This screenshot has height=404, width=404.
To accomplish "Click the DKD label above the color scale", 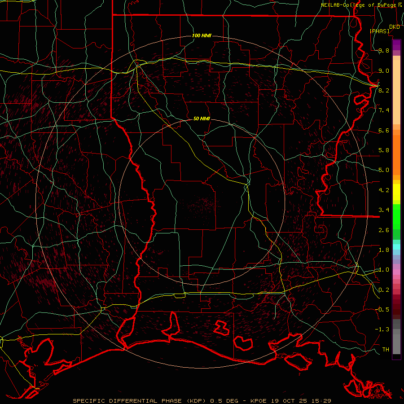I will click(395, 27).
